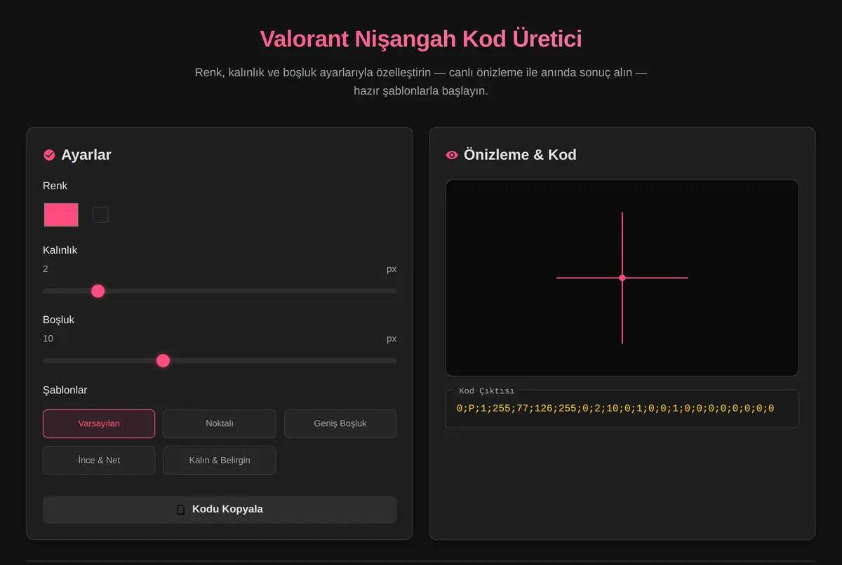Click the Kalınlık label
This screenshot has height=565, width=842.
(x=60, y=250)
